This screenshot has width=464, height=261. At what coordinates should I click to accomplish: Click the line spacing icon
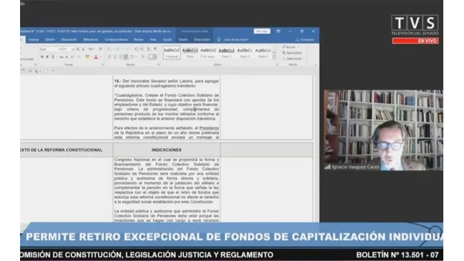(x=133, y=57)
